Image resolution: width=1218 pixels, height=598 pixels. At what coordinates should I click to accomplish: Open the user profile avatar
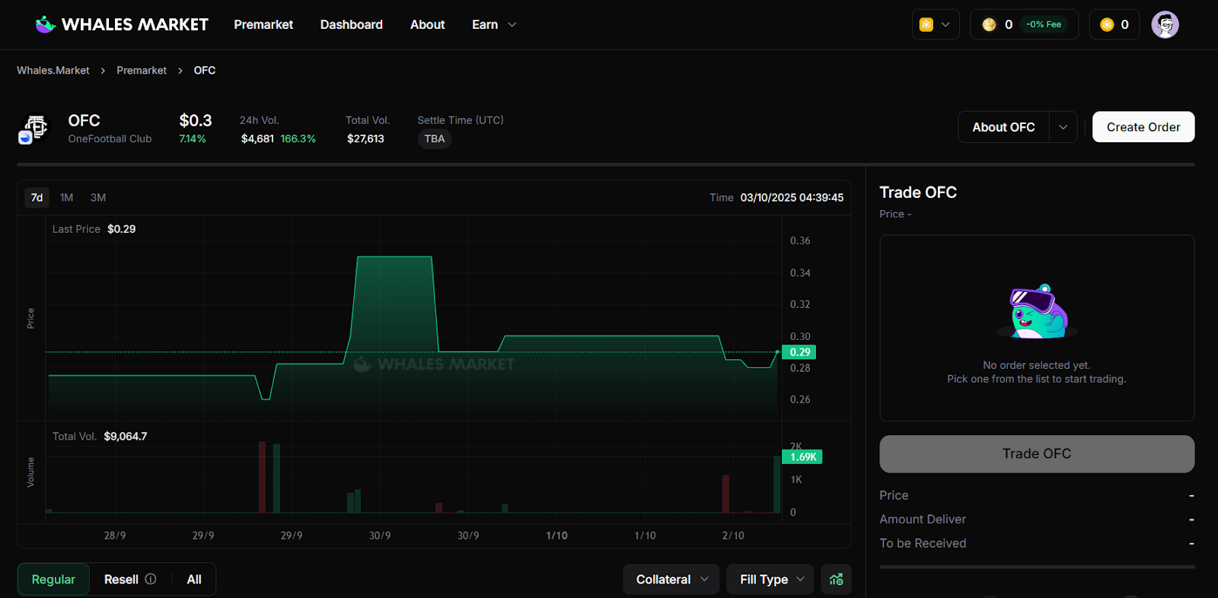coord(1165,24)
